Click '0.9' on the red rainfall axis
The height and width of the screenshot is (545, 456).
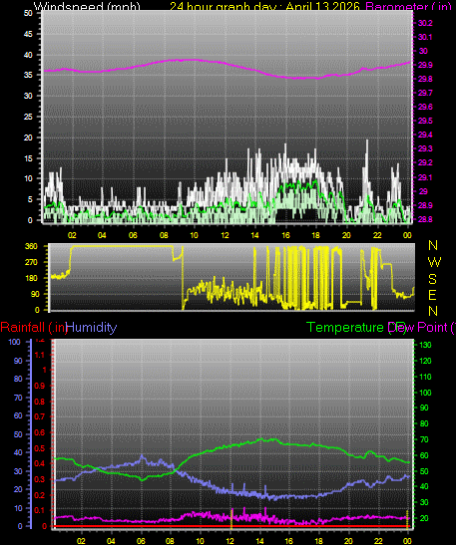click(39, 386)
